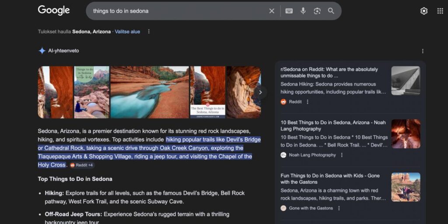This screenshot has width=448, height=224.
Task: Open Gone with the Gastons family thumbnail
Action: point(406,187)
